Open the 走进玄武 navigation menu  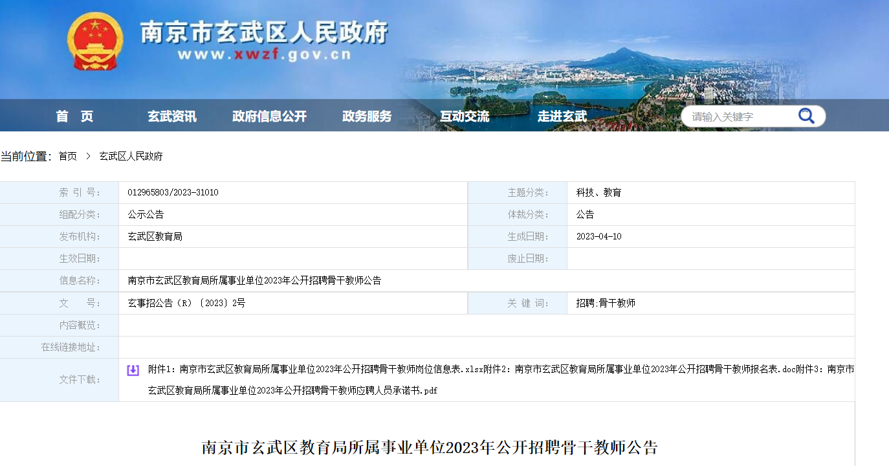(x=562, y=116)
